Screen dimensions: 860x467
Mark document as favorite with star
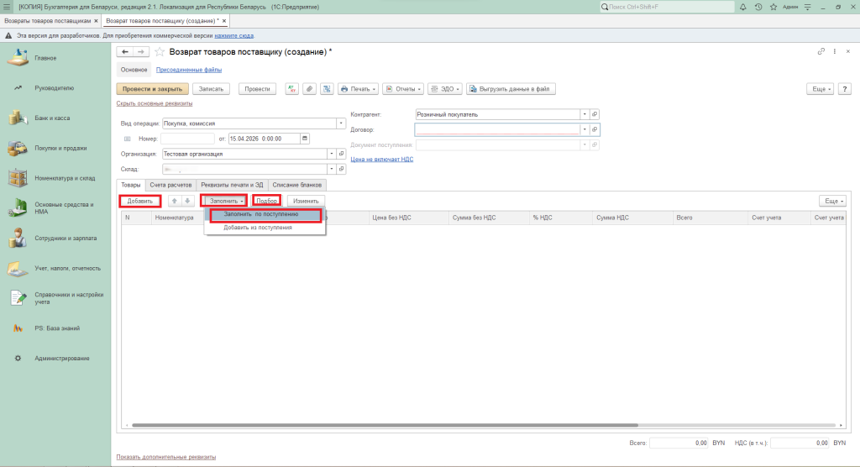(160, 52)
